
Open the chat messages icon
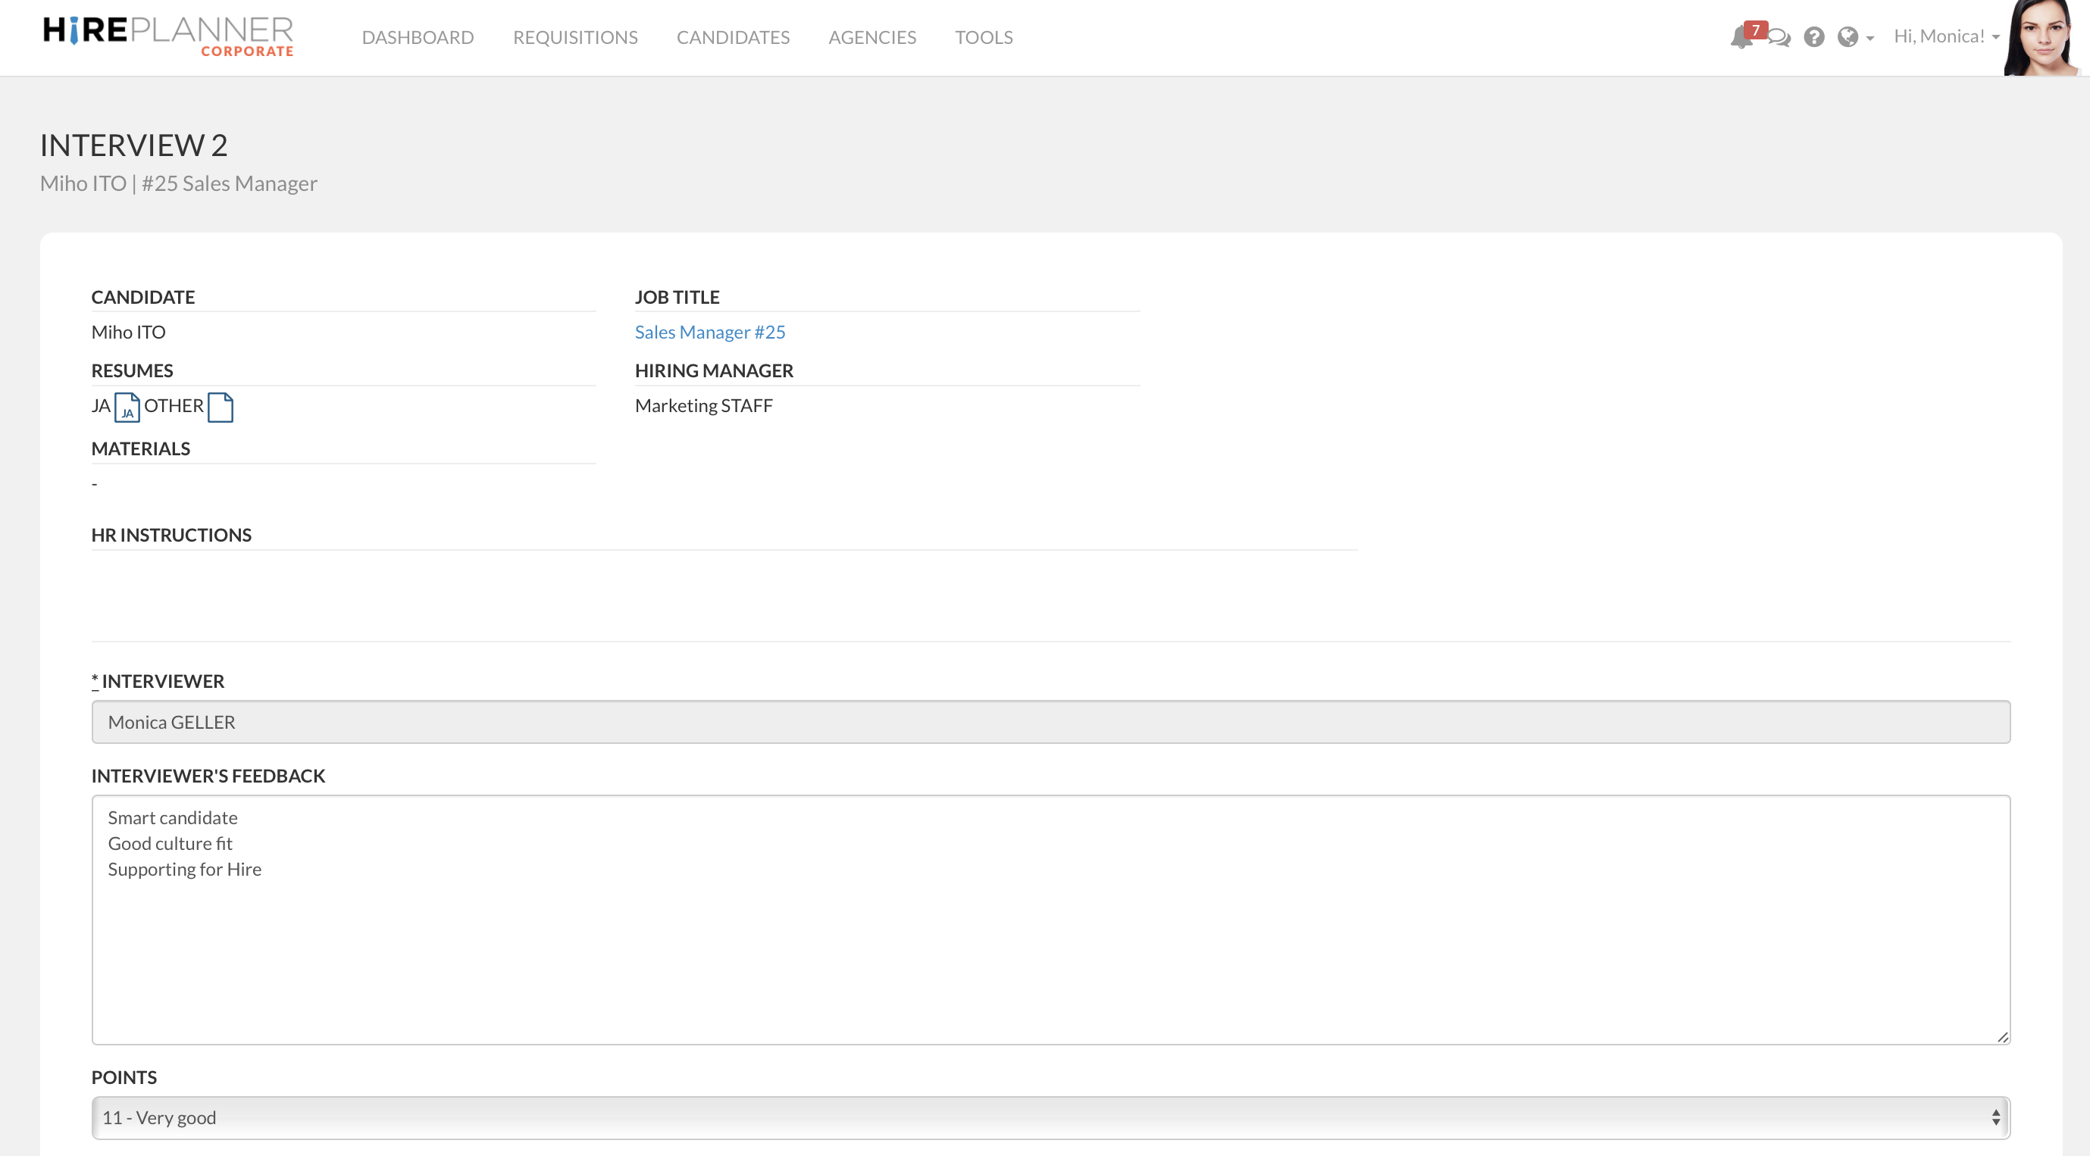point(1779,38)
